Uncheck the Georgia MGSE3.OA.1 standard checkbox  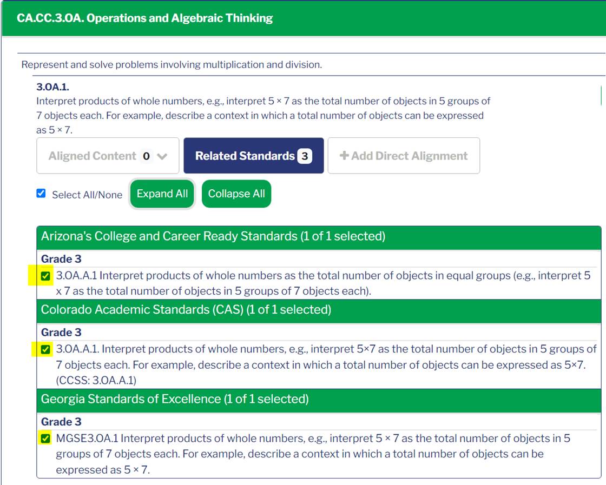[45, 439]
